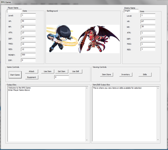View the Skills list
The image size is (168, 150).
coord(145,74)
